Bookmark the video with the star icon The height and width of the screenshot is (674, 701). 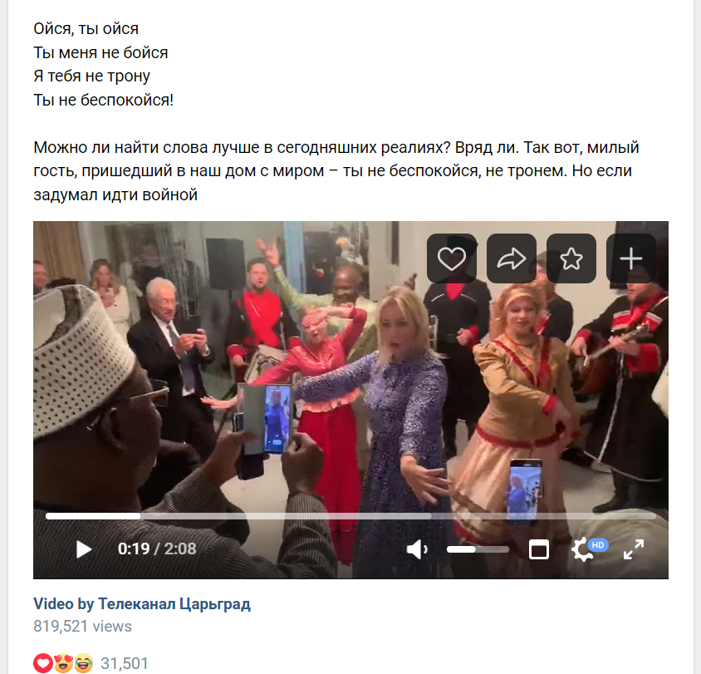[571, 258]
